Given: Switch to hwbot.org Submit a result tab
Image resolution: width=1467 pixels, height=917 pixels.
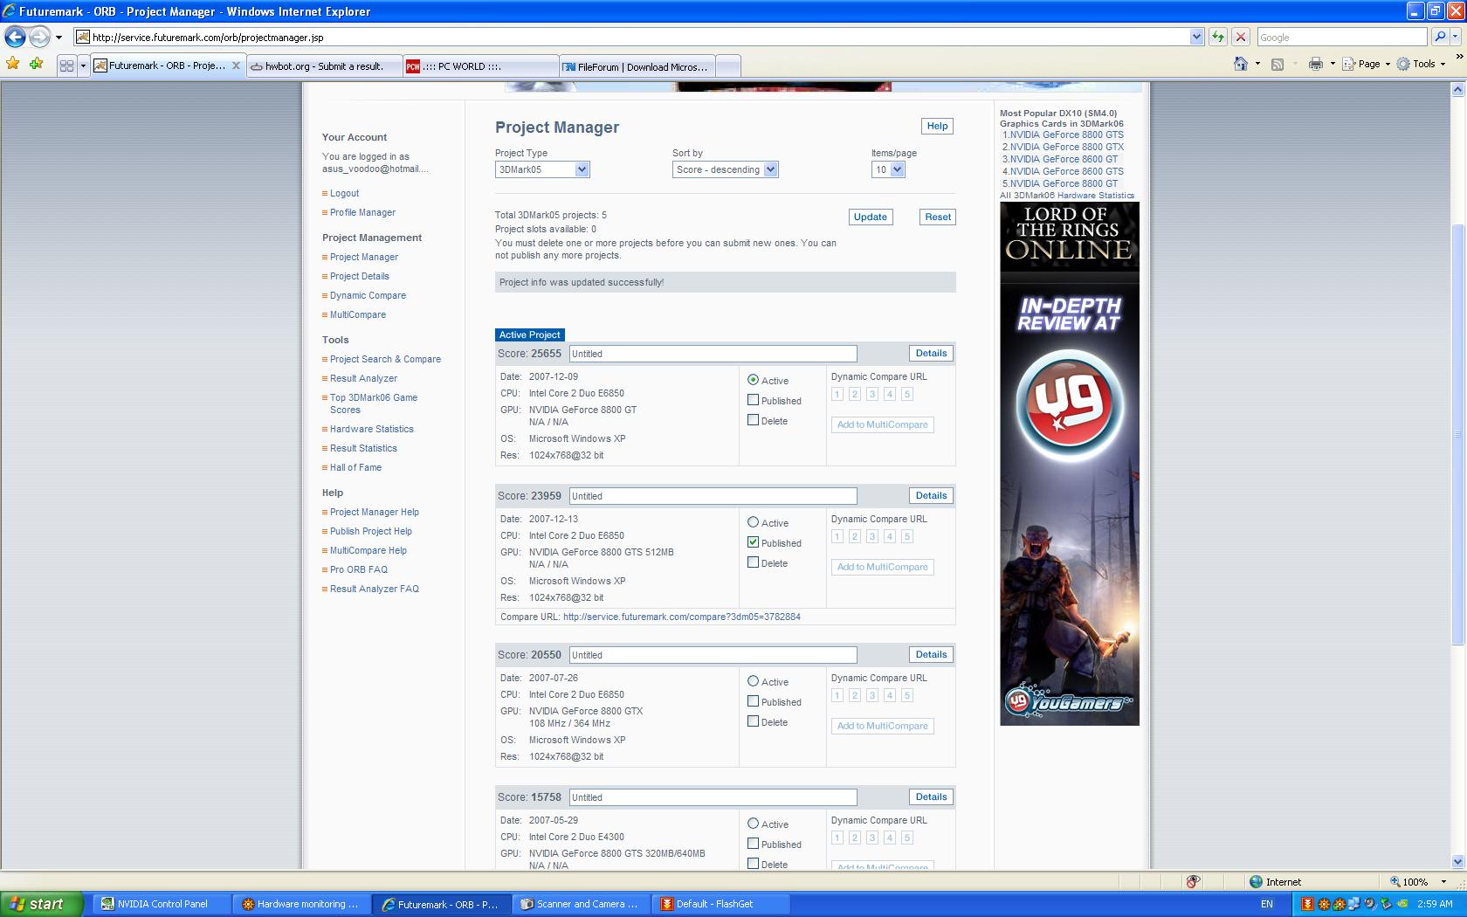Looking at the screenshot, I should [x=324, y=66].
